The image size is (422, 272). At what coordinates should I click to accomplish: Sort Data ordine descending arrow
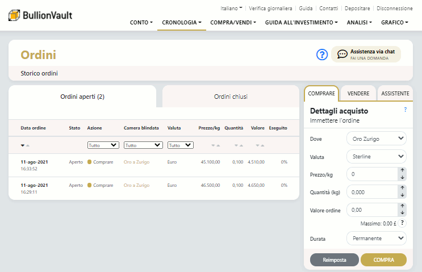[23, 145]
